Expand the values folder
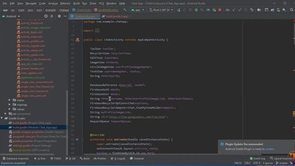The width and height of the screenshot is (295, 166). pyautogui.click(x=10, y=109)
